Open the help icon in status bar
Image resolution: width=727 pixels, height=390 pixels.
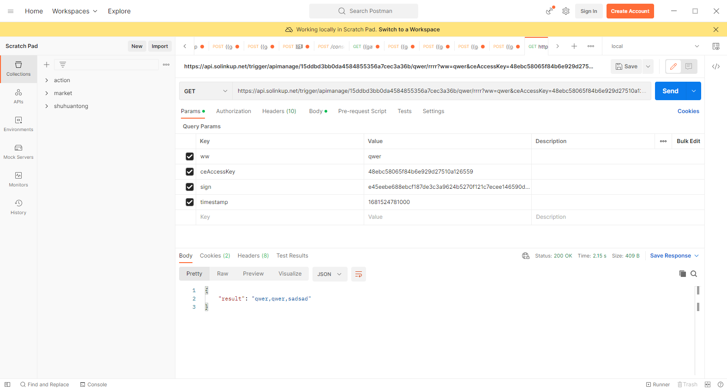721,384
